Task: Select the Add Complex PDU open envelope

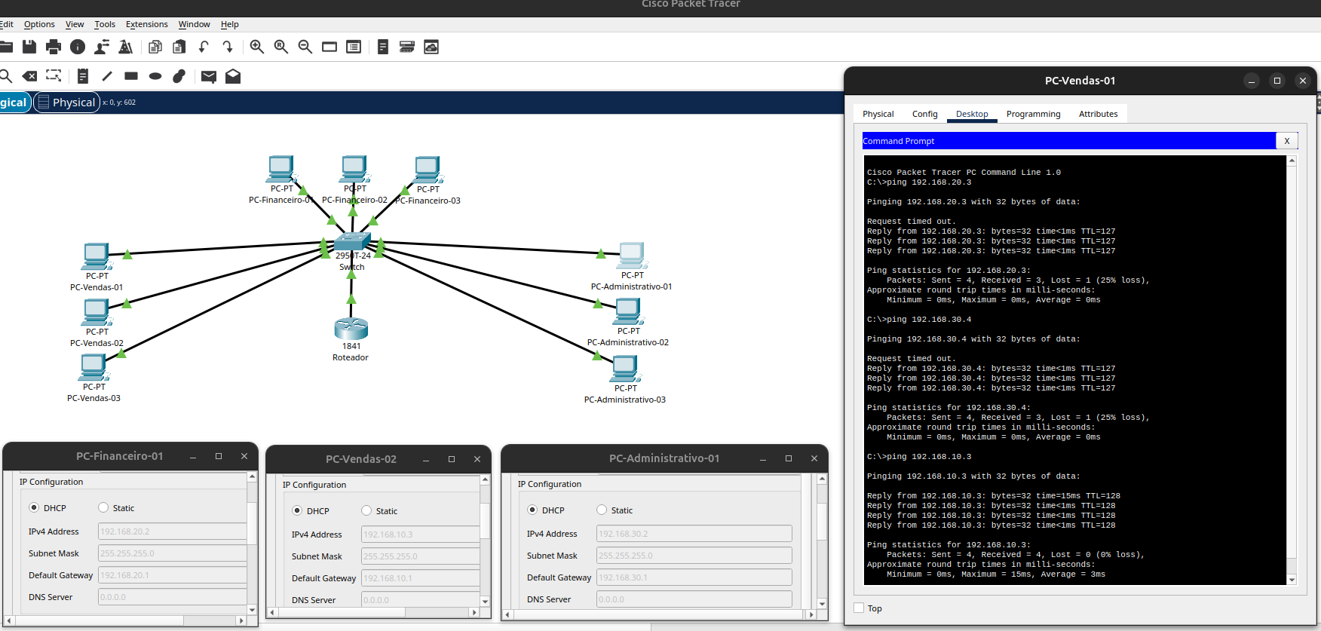Action: point(233,76)
